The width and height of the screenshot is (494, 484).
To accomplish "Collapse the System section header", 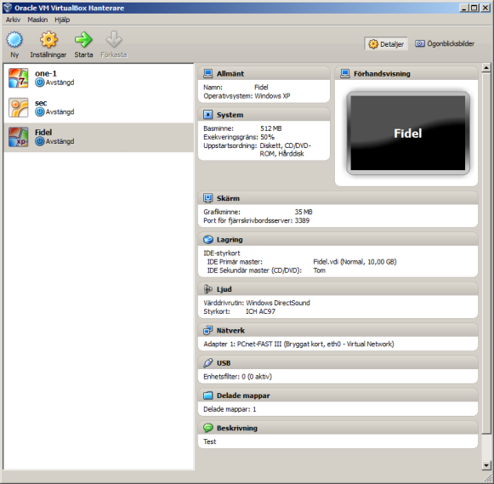I will pyautogui.click(x=264, y=115).
